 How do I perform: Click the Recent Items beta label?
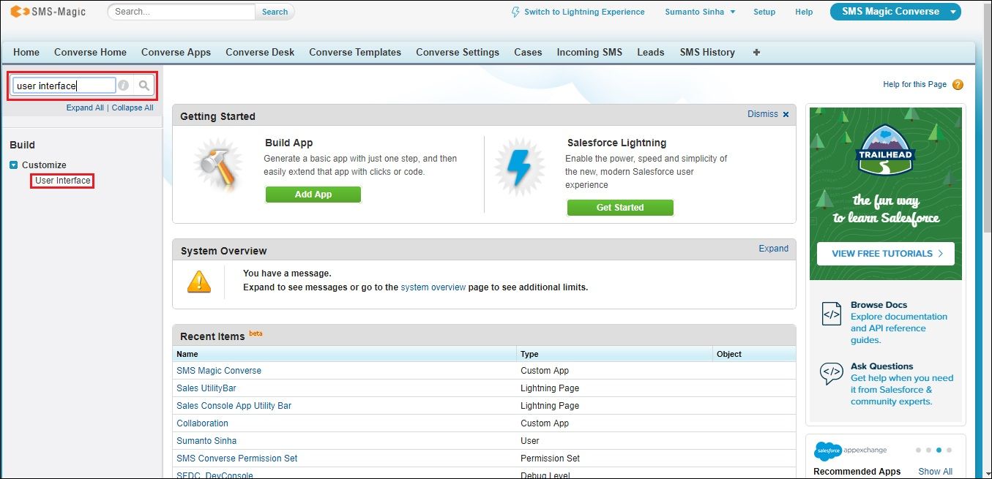256,333
